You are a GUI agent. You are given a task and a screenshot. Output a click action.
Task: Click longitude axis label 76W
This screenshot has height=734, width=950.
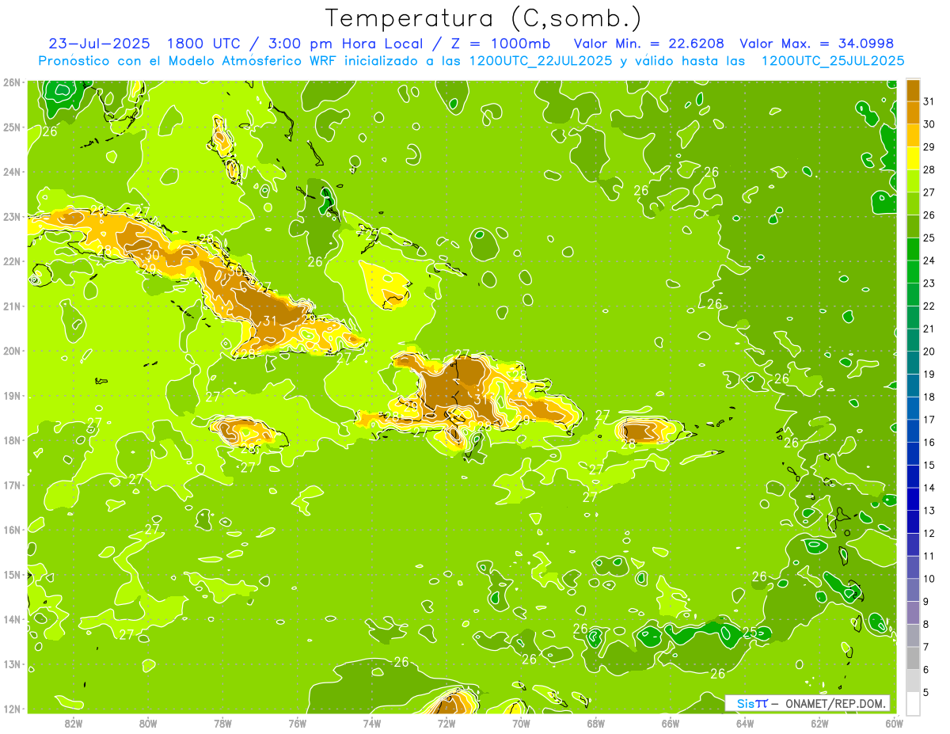tap(298, 723)
